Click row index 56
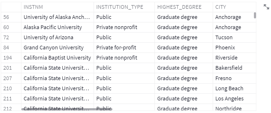271x113 pixels. point(6,17)
